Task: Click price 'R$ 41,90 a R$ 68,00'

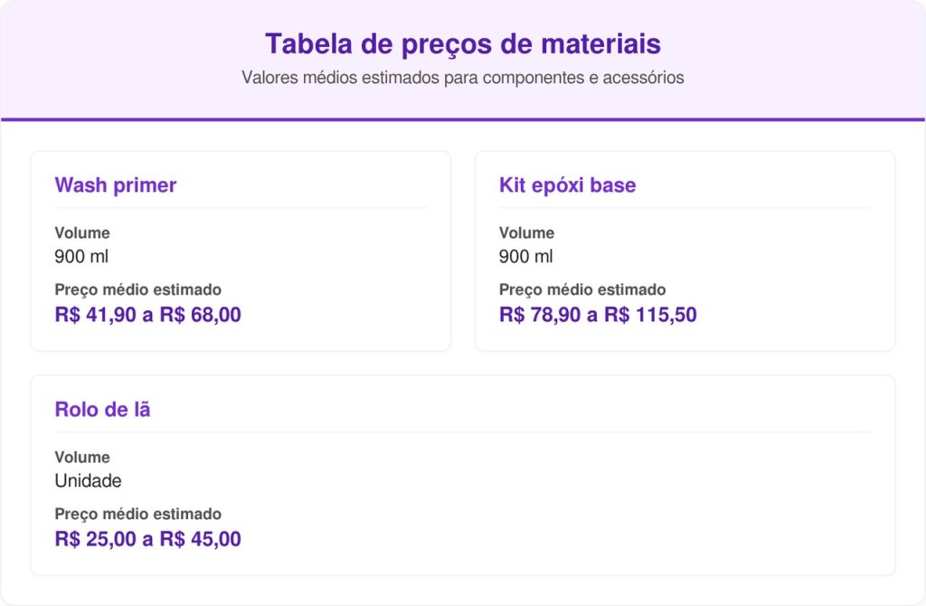Action: coord(147,315)
